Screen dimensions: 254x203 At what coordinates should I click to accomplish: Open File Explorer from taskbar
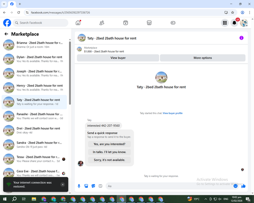click(x=34, y=199)
